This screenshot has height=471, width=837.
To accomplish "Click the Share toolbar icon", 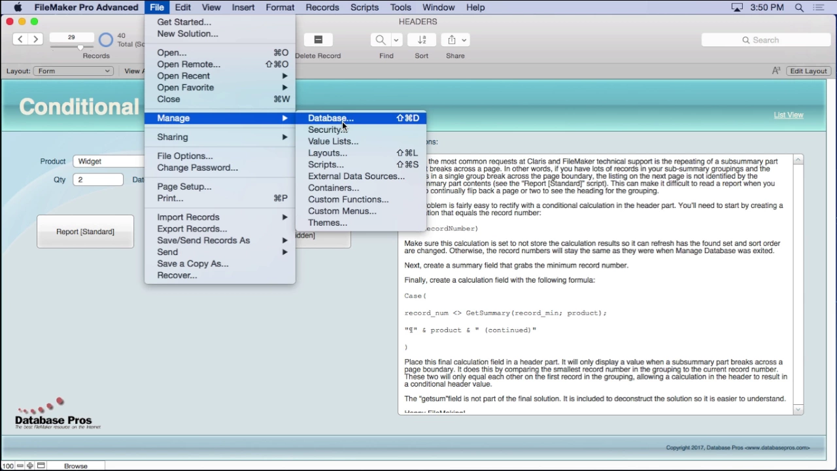I will click(452, 40).
